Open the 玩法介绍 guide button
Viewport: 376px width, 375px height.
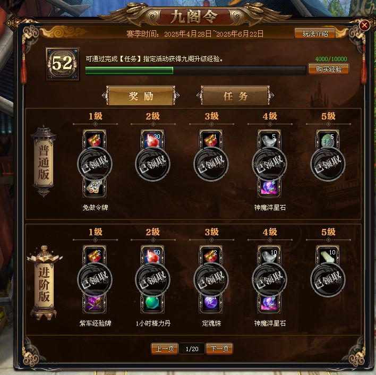pos(315,33)
